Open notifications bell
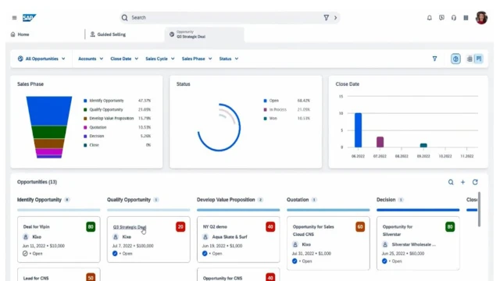The image size is (500, 281). point(430,18)
